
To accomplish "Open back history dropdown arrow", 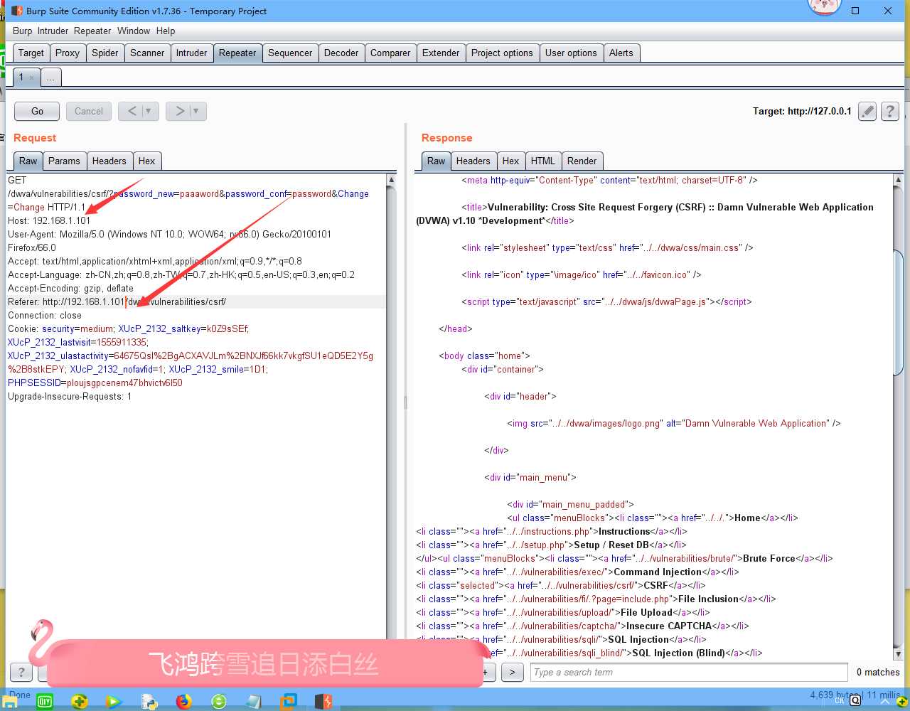I will [148, 111].
